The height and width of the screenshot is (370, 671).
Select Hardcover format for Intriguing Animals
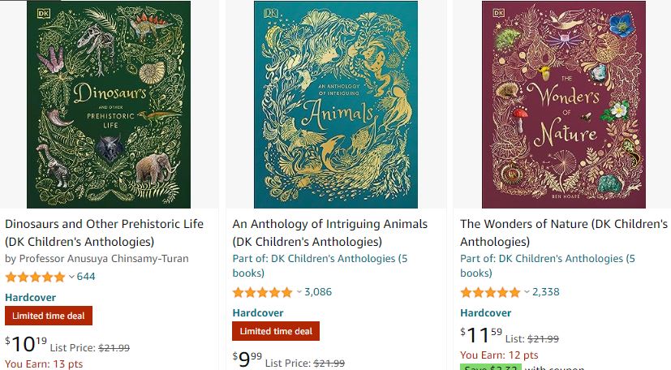tap(258, 313)
